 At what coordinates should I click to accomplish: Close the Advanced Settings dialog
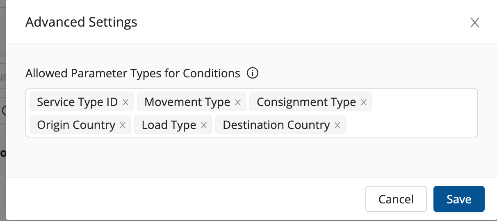(474, 23)
